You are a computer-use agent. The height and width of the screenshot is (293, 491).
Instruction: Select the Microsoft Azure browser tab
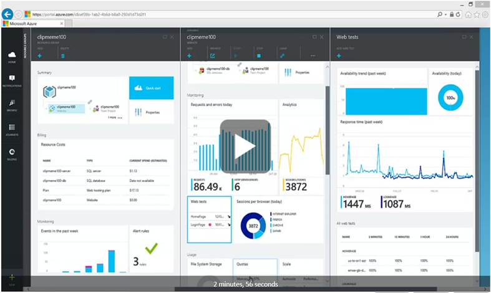[33, 24]
